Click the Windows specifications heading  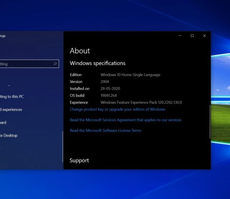click(97, 63)
